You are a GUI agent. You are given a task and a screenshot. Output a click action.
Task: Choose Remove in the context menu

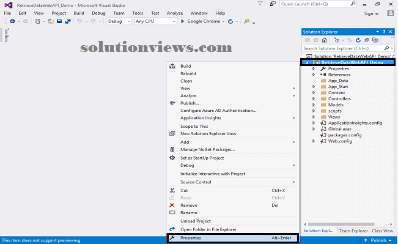click(x=232, y=205)
